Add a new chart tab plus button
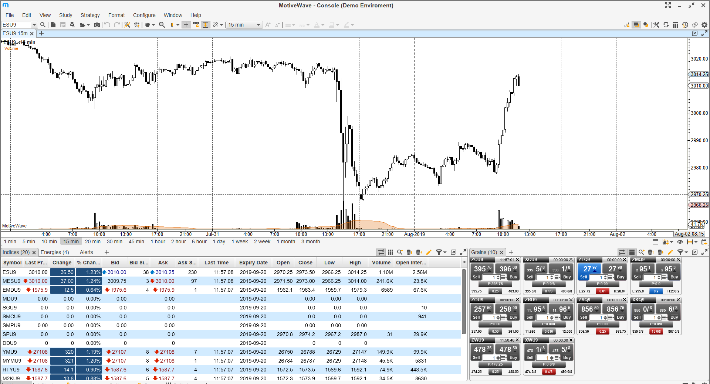Screen dimensions: 710x384 pos(41,33)
